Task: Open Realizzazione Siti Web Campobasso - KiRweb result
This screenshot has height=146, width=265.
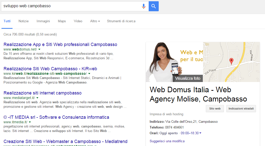Action: (x=50, y=69)
